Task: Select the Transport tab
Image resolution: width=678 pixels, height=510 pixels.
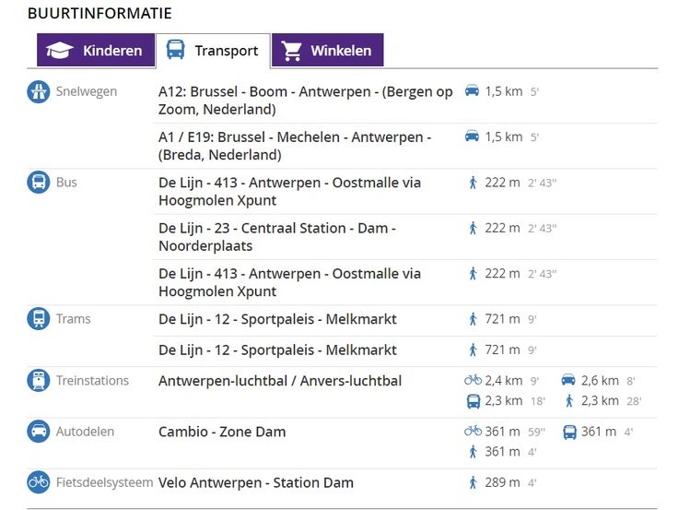Action: pos(213,51)
